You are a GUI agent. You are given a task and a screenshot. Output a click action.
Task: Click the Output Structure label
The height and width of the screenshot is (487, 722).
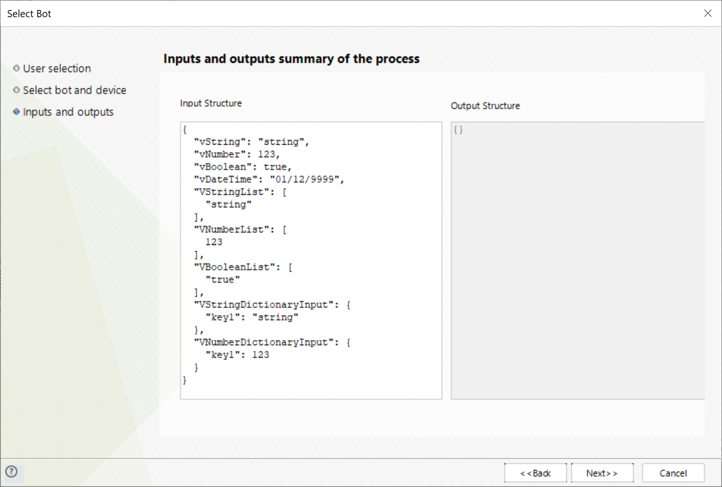[485, 106]
